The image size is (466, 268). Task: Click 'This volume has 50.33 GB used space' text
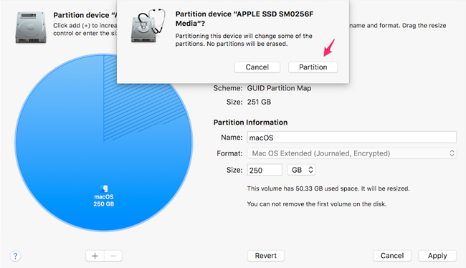[303, 188]
